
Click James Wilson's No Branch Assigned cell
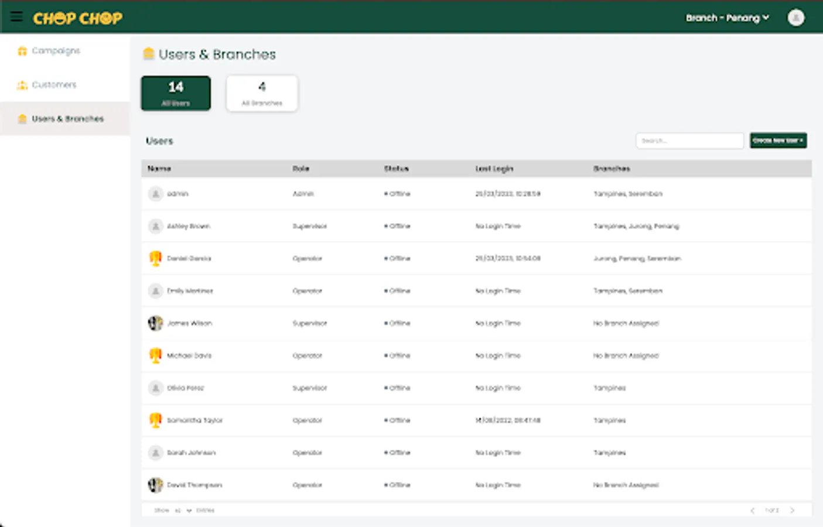point(626,323)
